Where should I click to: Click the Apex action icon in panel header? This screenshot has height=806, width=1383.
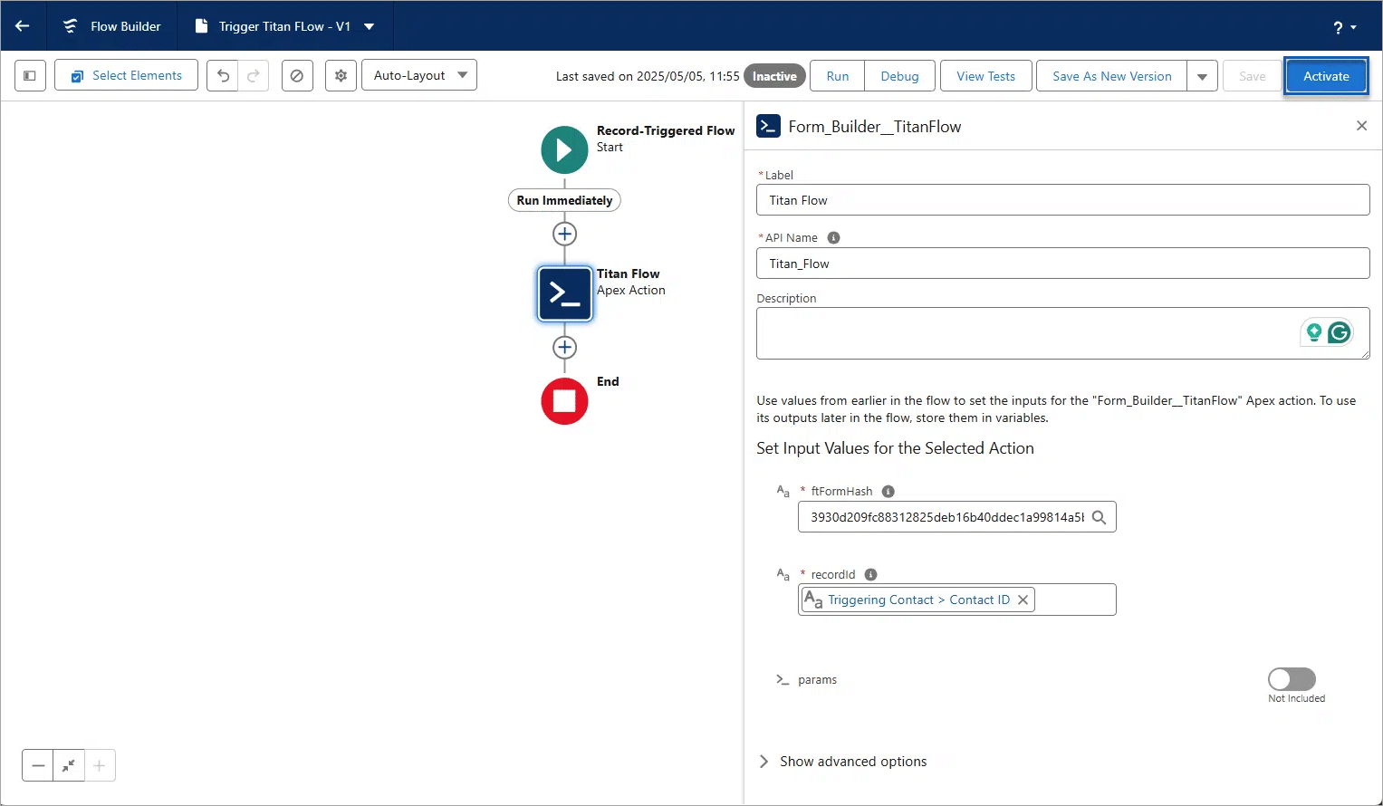pyautogui.click(x=768, y=126)
